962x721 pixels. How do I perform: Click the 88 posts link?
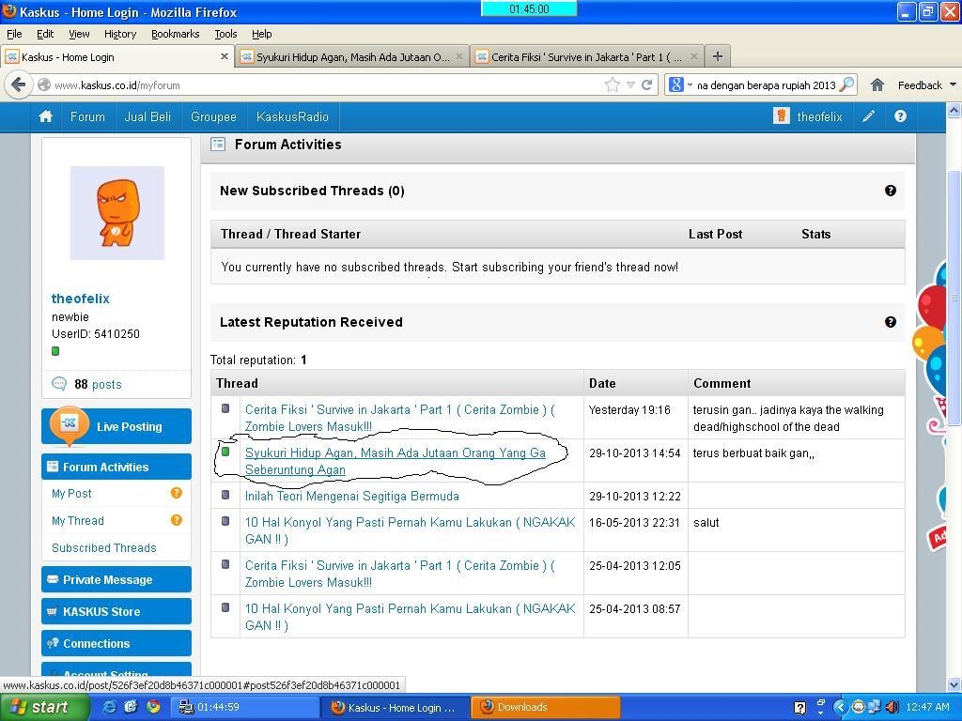98,384
